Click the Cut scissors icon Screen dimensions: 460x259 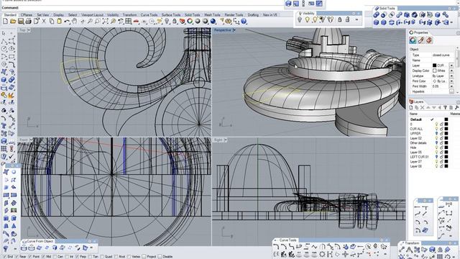click(x=44, y=21)
